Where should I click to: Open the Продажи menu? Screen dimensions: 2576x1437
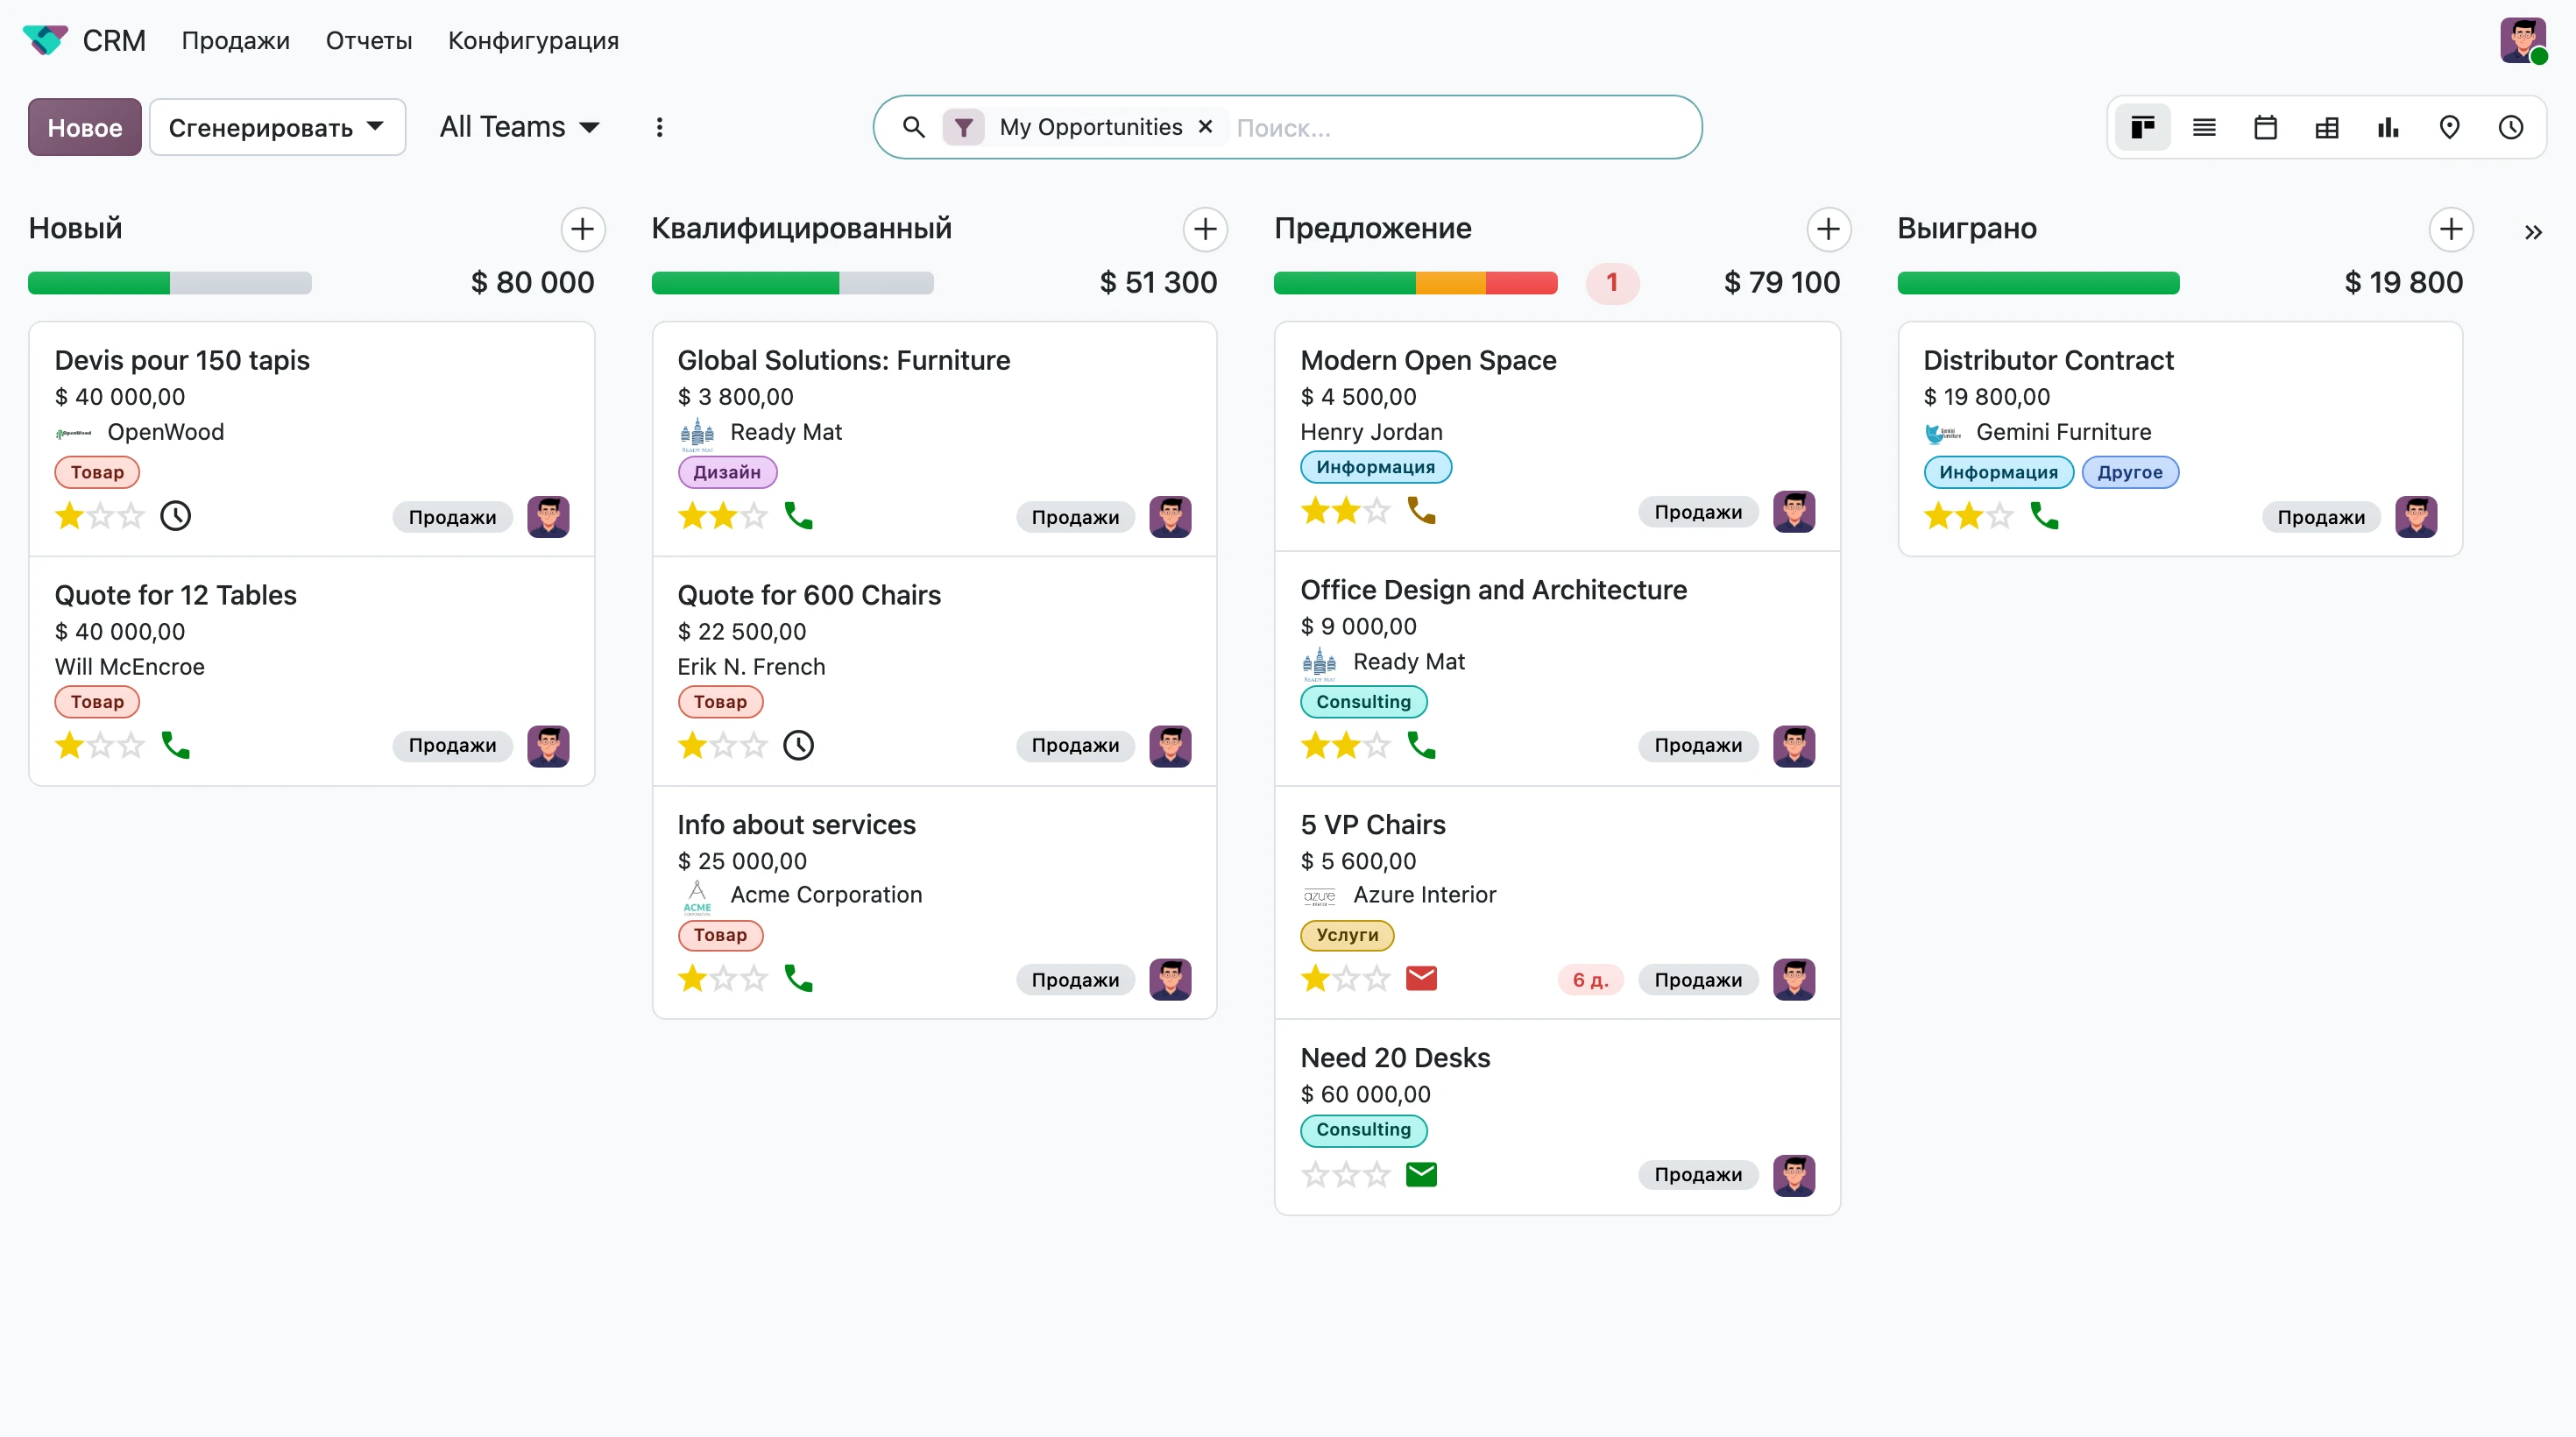pos(235,40)
